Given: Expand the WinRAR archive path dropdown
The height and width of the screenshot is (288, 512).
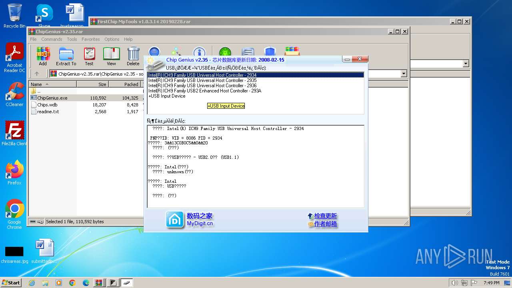Looking at the screenshot, I should click(404, 74).
